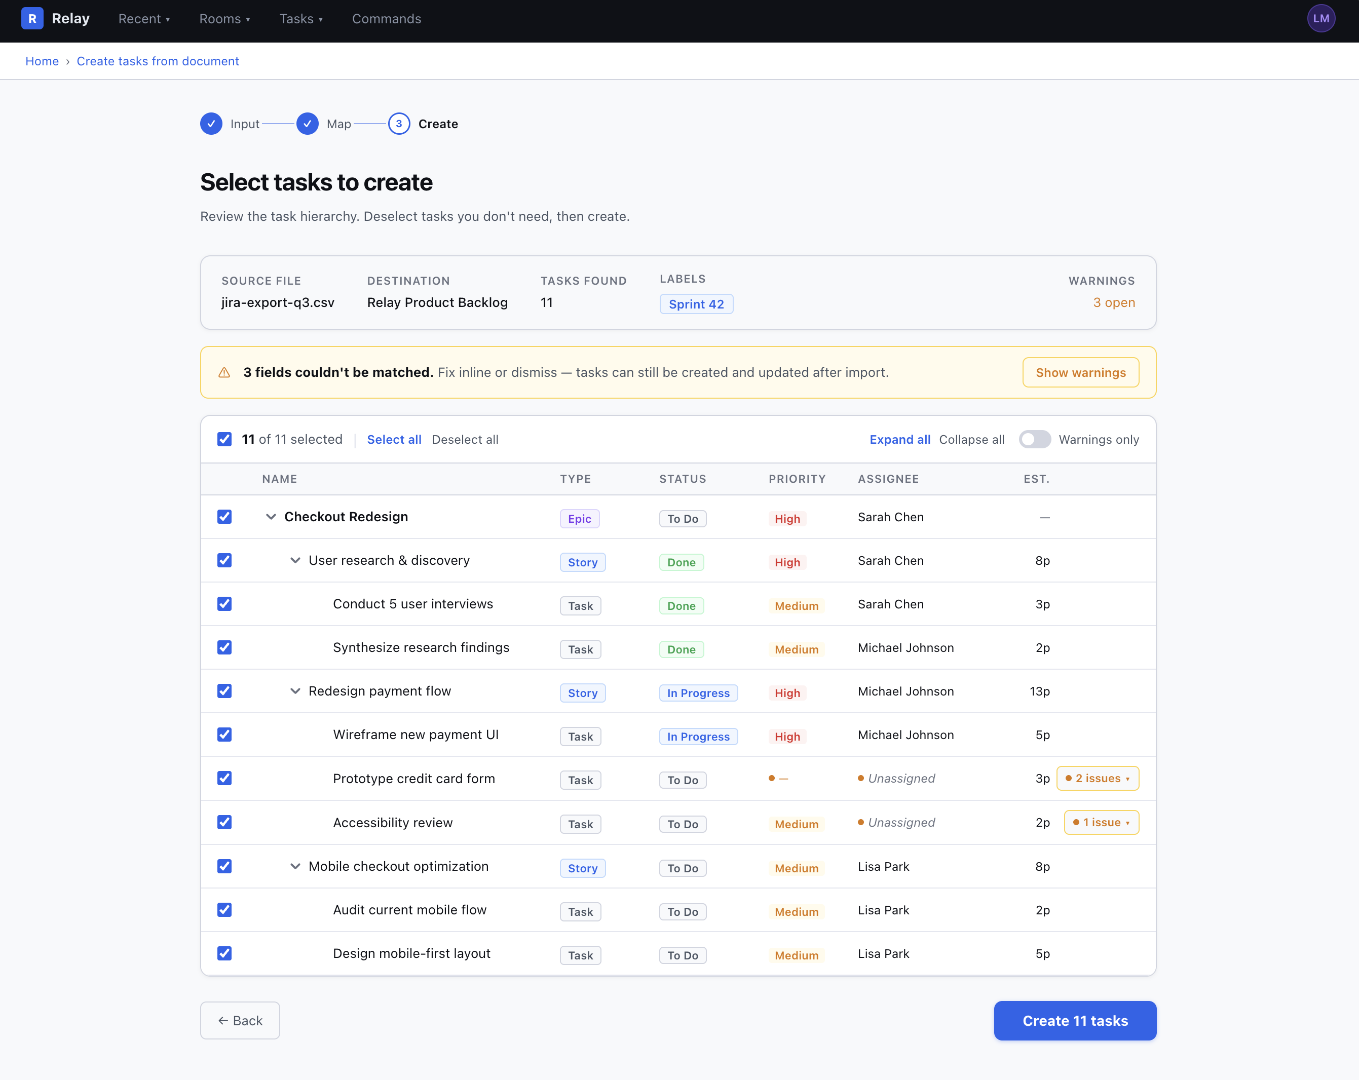The height and width of the screenshot is (1080, 1359).
Task: Click the orange dot beside Unassigned on Accessibility review
Action: tap(861, 822)
